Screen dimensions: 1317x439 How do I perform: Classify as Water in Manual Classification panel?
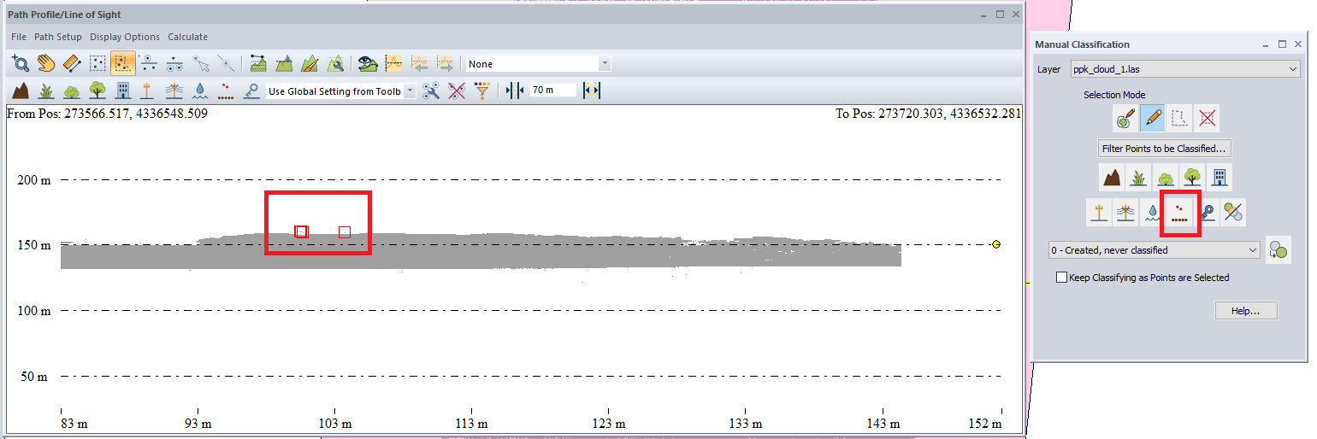point(1152,212)
